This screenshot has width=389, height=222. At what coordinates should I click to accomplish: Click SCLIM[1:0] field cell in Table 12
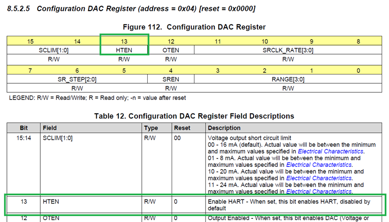57,138
